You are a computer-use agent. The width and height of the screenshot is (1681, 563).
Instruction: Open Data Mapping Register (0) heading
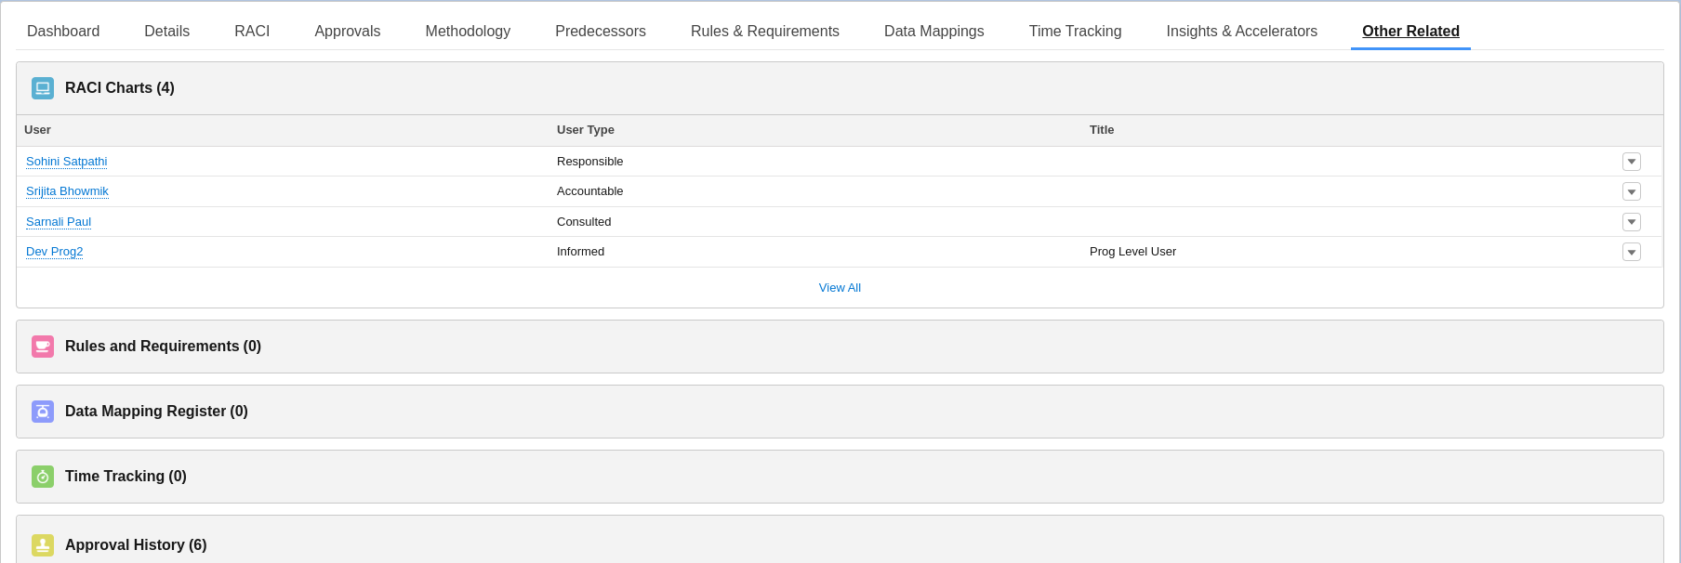pos(156,412)
